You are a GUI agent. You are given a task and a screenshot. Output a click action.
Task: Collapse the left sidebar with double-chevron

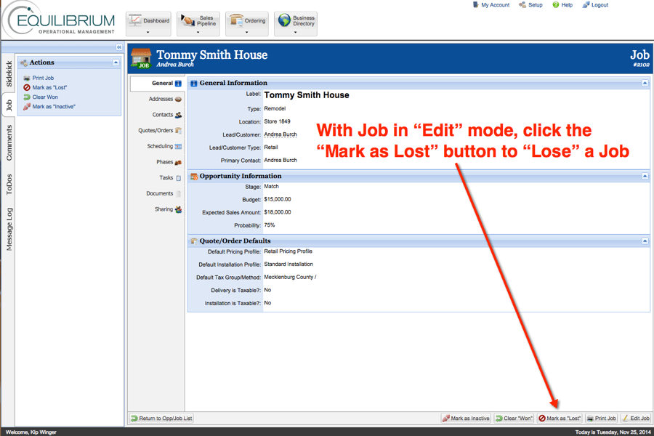(119, 47)
